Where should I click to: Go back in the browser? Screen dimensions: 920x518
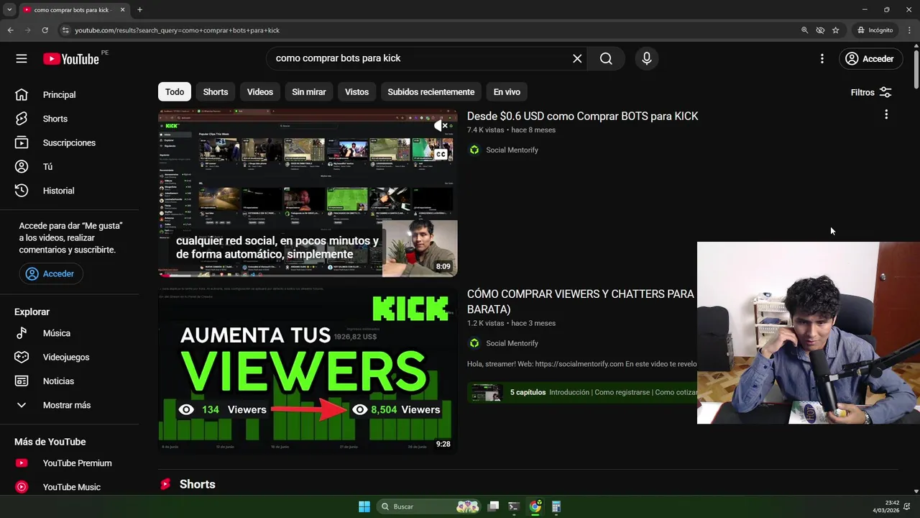[x=10, y=30]
